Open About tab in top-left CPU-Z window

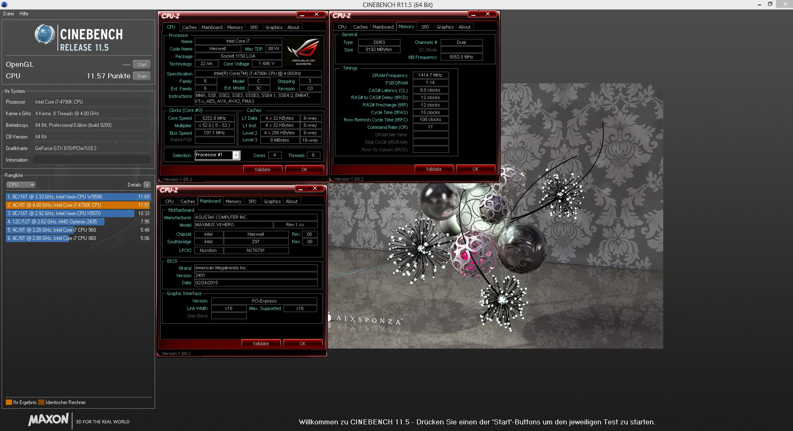click(293, 27)
